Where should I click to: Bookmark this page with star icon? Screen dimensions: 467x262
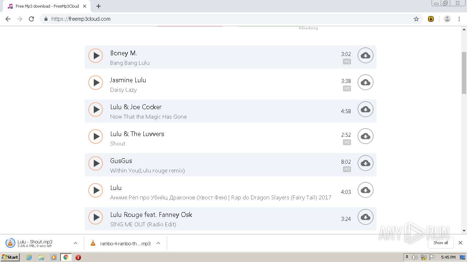pyautogui.click(x=416, y=19)
